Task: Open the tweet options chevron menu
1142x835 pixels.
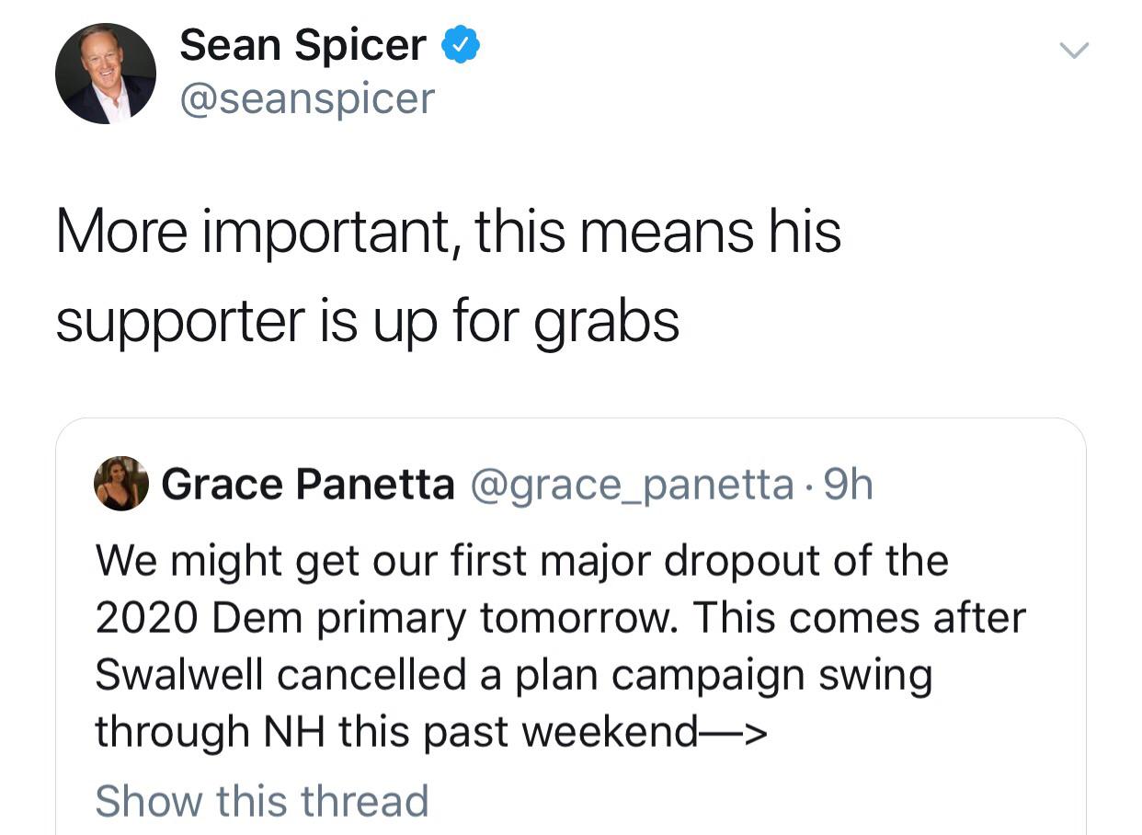Action: (x=1072, y=51)
